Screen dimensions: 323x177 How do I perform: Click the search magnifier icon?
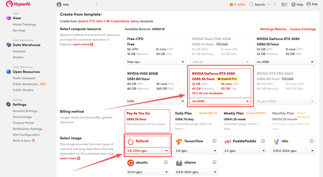pos(251,5)
